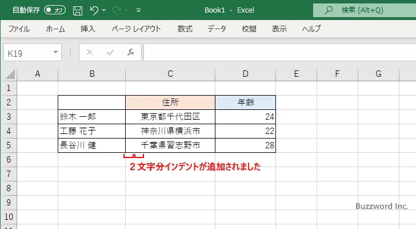
Task: Click the Save icon in title bar
Action: 78,10
